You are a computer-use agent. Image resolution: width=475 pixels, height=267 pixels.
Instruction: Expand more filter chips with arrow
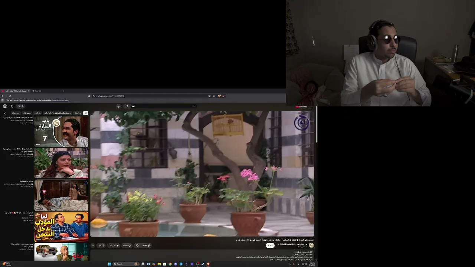[x=5, y=113]
